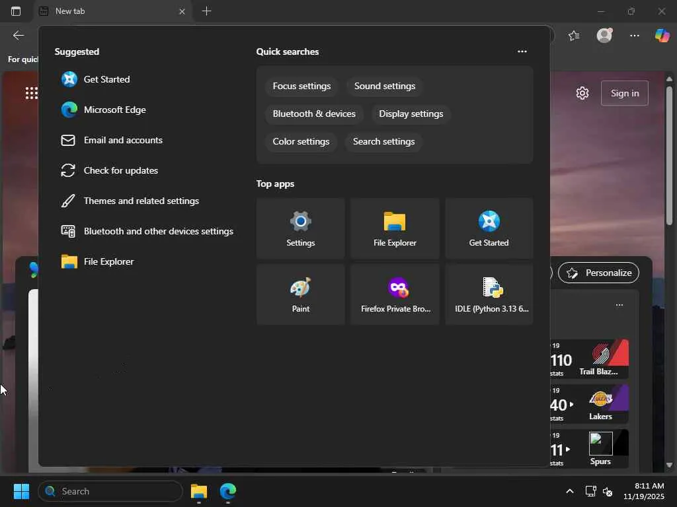677x507 pixels.
Task: Click muted volume tray icon
Action: (x=608, y=491)
